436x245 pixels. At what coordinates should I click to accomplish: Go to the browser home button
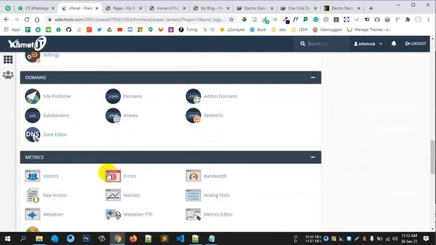(37, 20)
